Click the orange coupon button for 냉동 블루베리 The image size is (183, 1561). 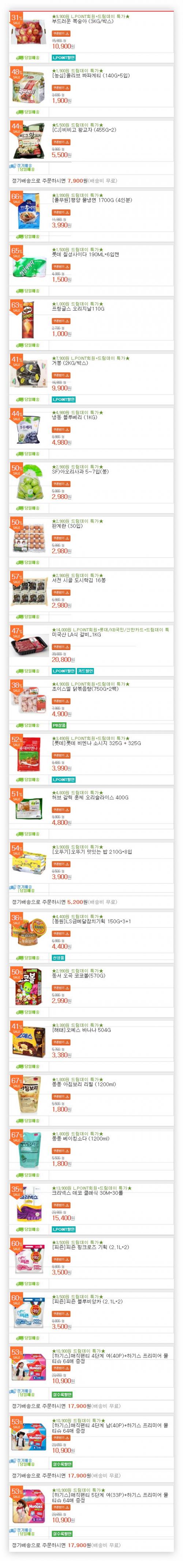61,429
